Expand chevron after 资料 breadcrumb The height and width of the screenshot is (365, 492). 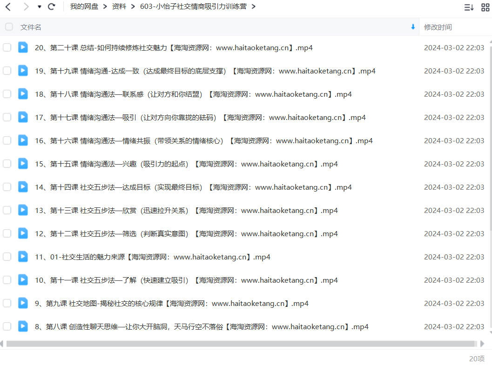tap(133, 7)
